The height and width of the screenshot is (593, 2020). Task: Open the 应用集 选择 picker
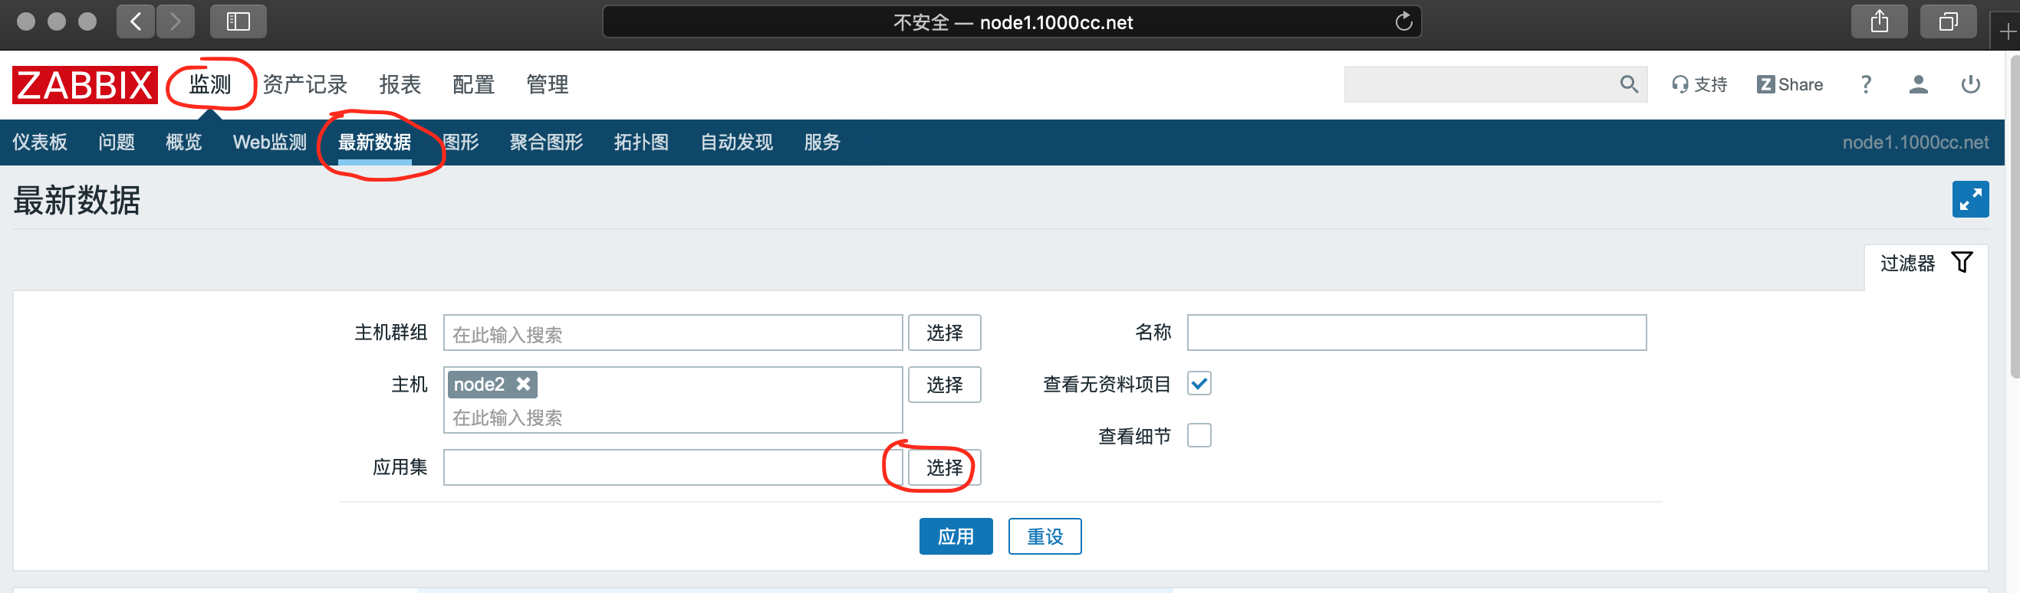(943, 467)
